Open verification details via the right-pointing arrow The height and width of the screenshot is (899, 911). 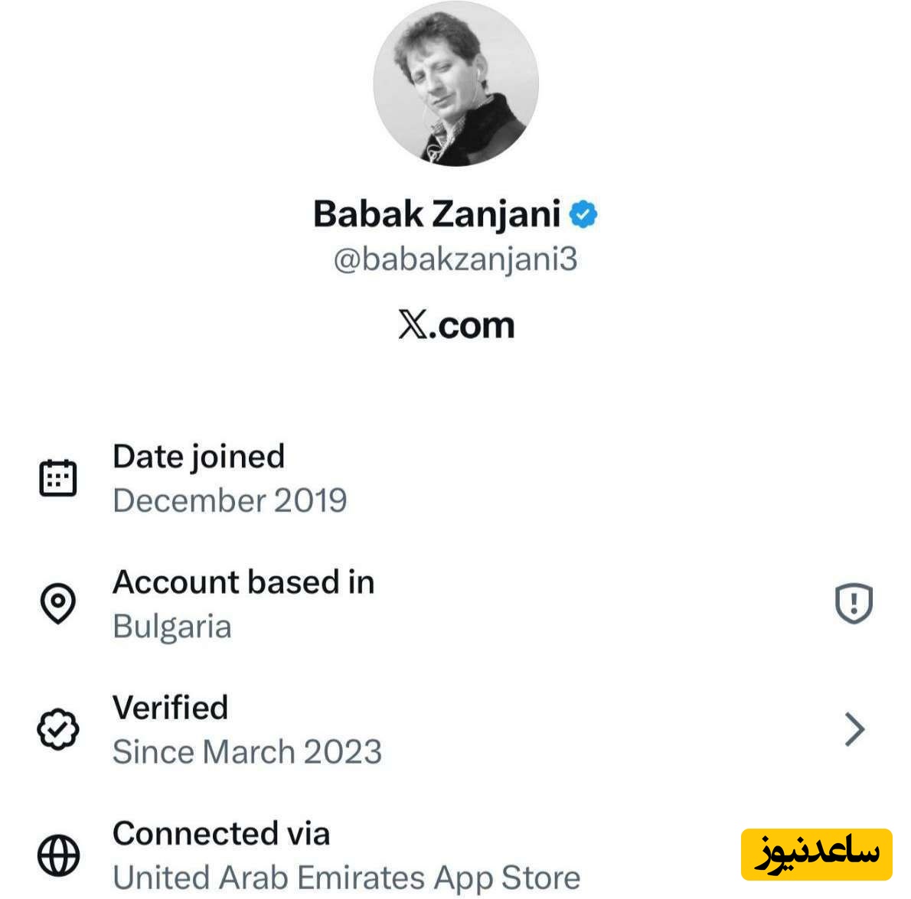[855, 728]
